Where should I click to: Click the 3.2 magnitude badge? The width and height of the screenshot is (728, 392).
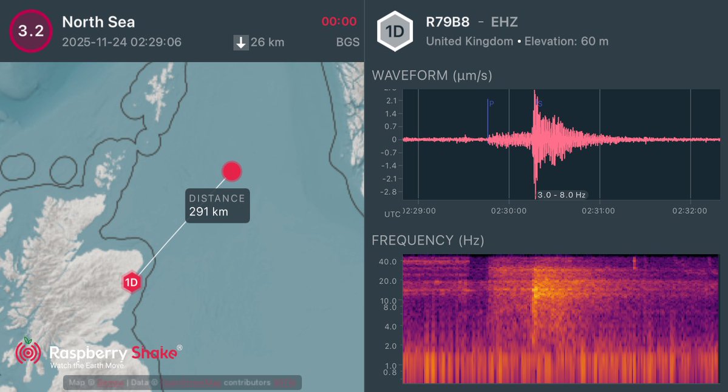pos(30,31)
